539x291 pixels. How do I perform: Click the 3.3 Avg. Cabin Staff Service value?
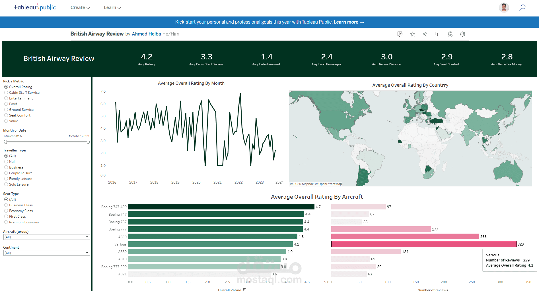(207, 57)
